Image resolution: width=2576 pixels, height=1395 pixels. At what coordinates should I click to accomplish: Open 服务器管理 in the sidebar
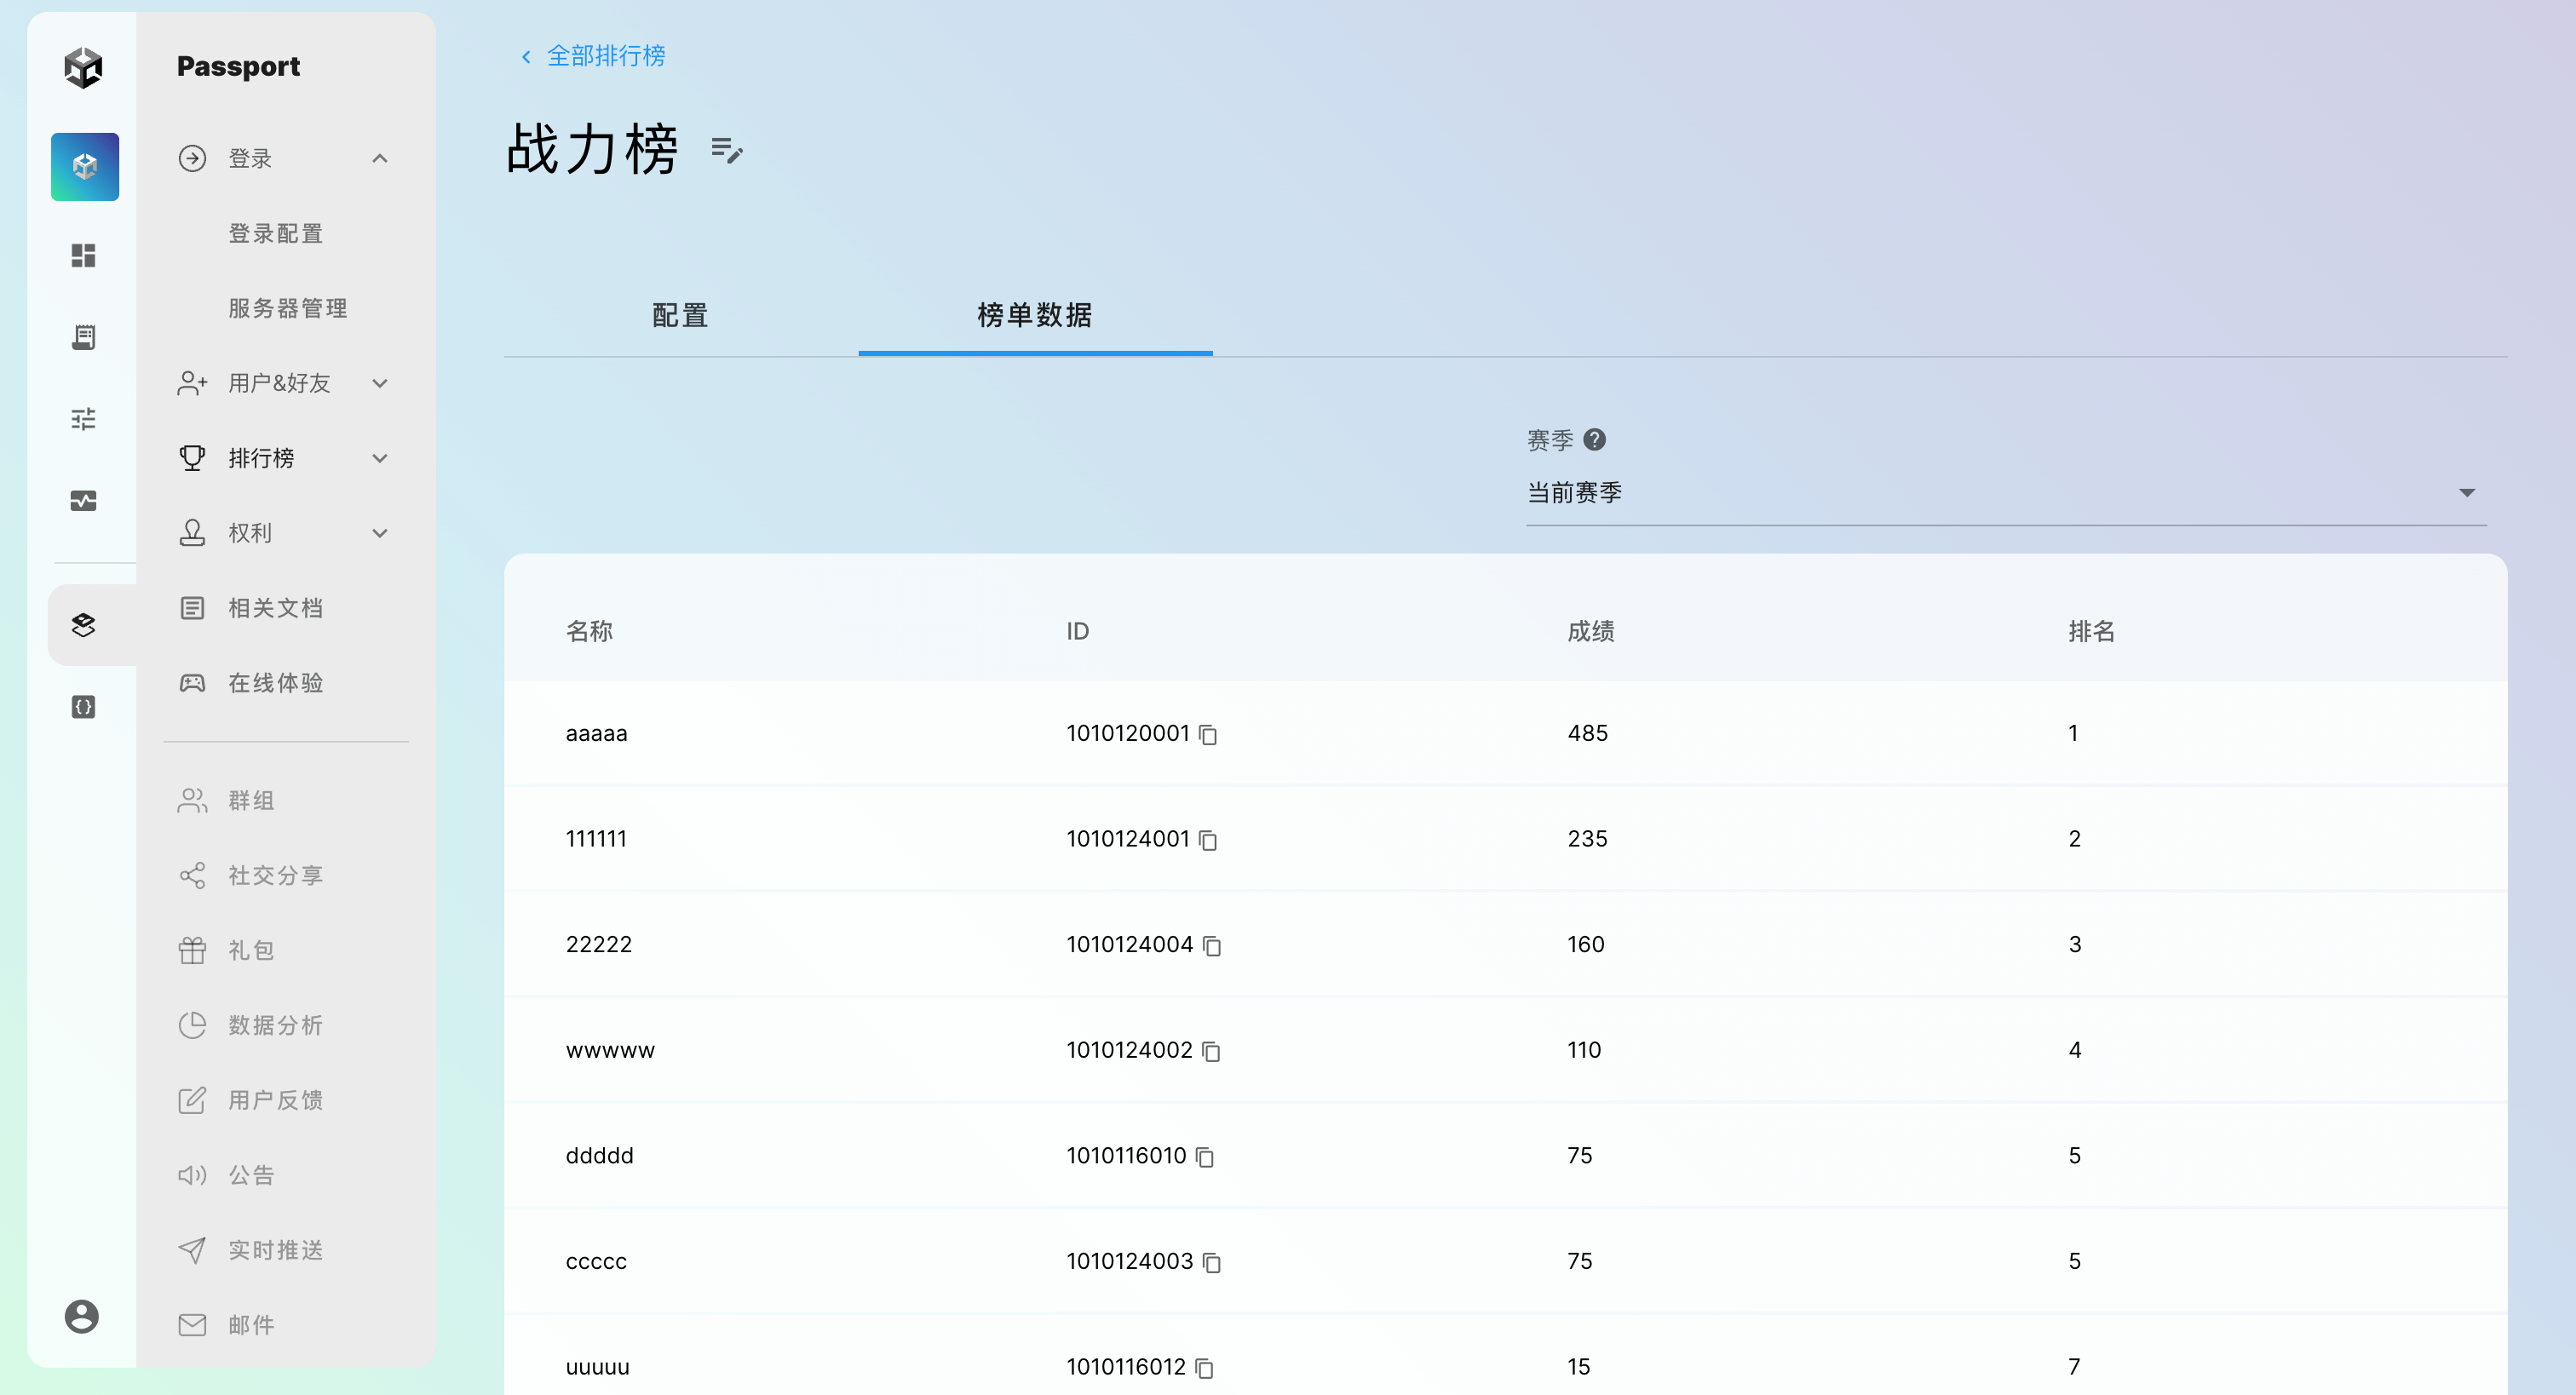(288, 308)
